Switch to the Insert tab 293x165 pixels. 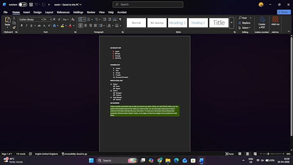click(x=27, y=12)
